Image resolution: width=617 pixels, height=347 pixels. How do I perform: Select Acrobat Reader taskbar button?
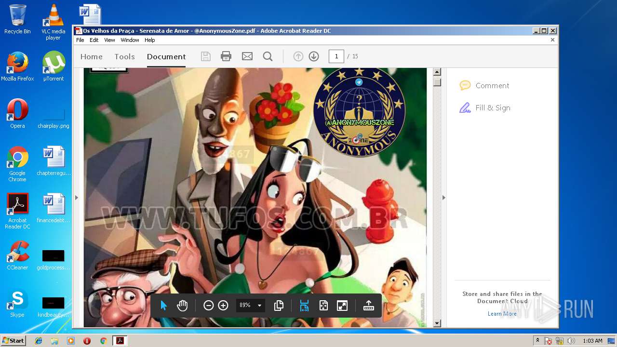(x=120, y=341)
